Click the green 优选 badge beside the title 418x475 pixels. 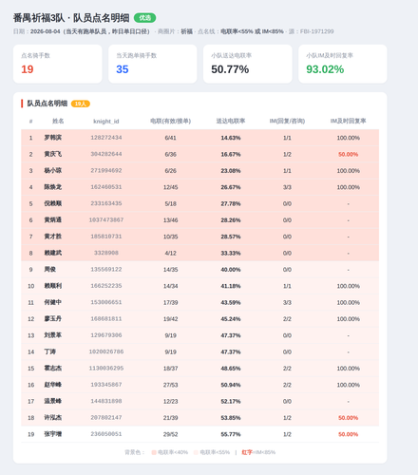pos(144,18)
